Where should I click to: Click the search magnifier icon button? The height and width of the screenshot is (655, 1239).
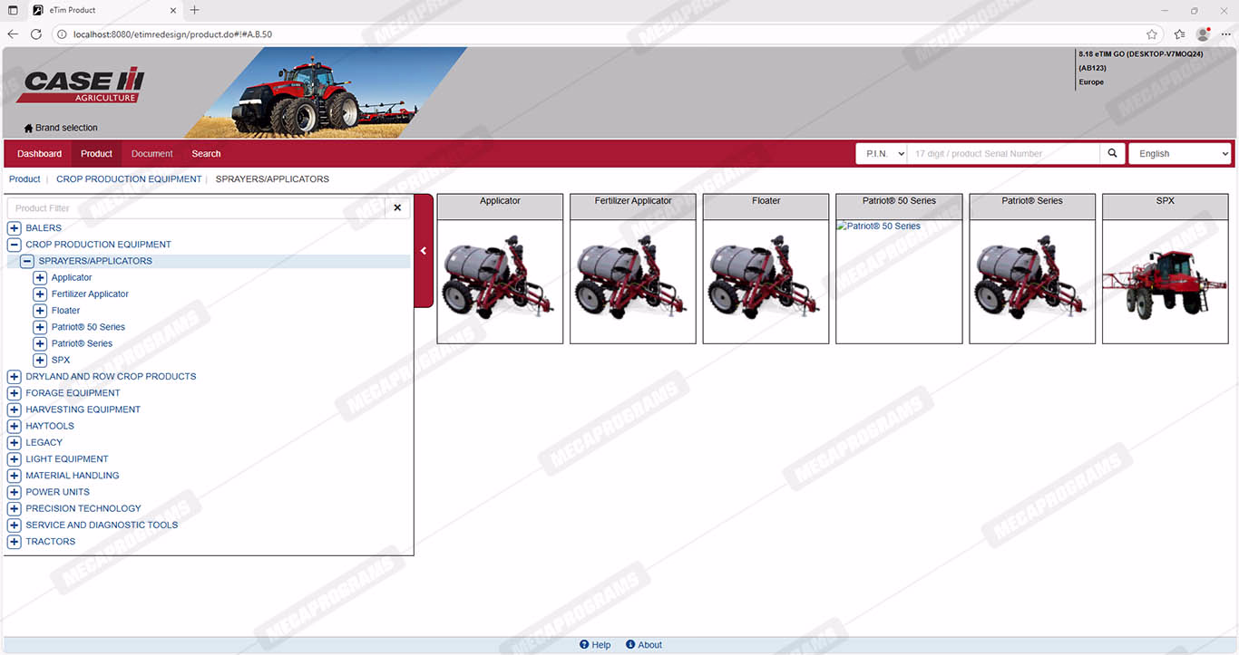pos(1113,154)
